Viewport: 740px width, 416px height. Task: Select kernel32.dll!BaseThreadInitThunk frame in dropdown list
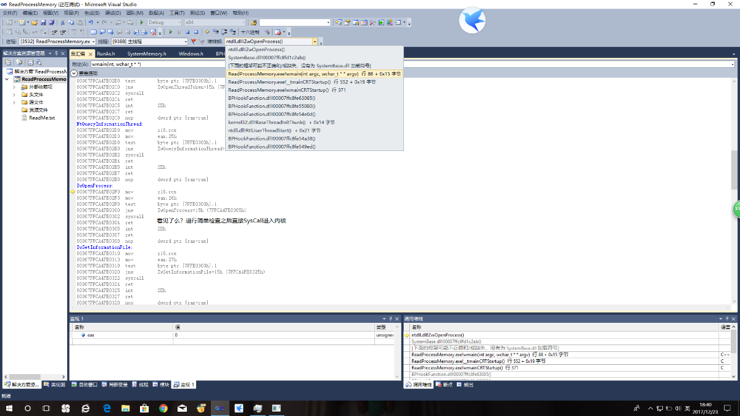314,122
